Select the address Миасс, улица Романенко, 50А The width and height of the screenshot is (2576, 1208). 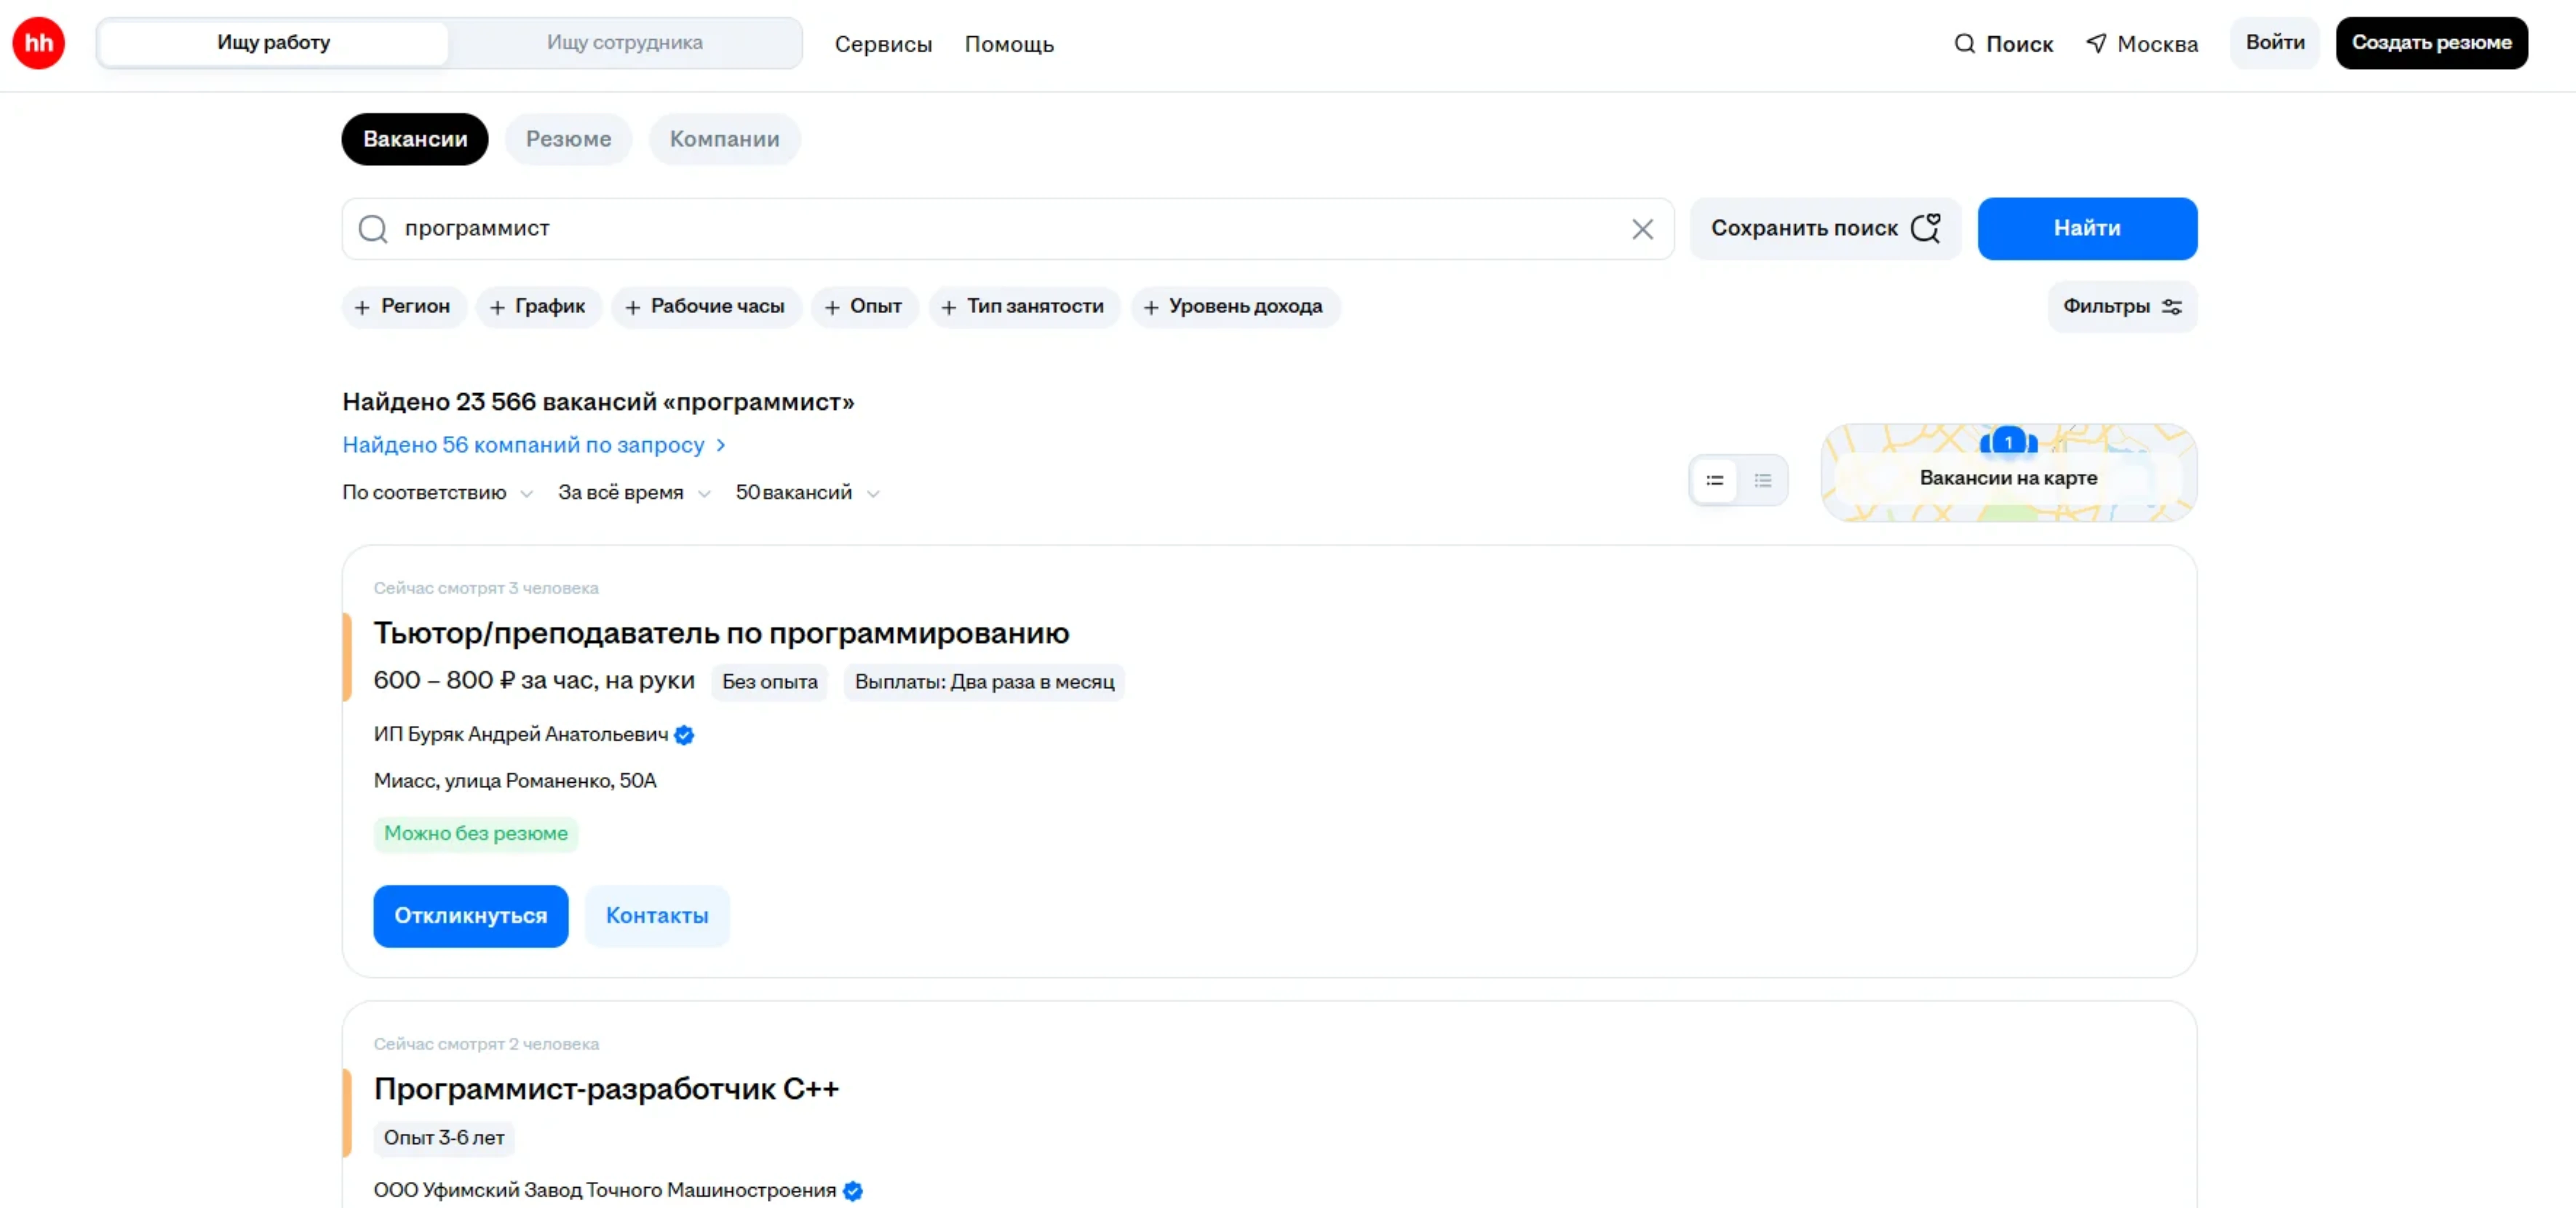[x=515, y=781]
